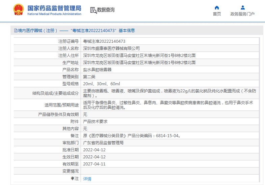Click the lightbulb icon beside 注
Image resolution: width=265 pixels, height=185 pixels.
(72, 178)
